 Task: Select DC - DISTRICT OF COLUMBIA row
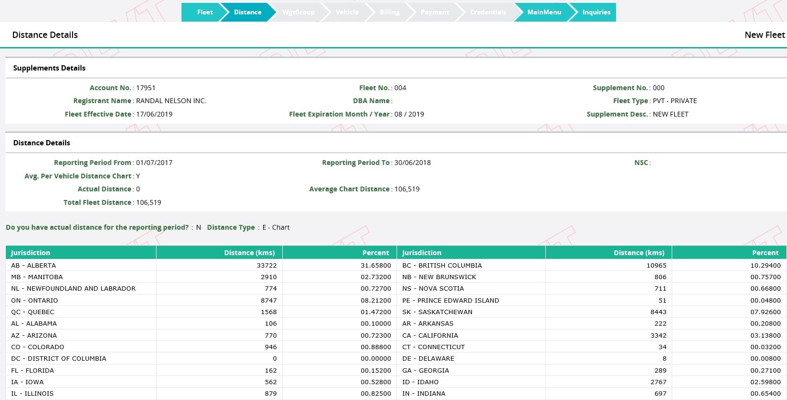pos(201,358)
